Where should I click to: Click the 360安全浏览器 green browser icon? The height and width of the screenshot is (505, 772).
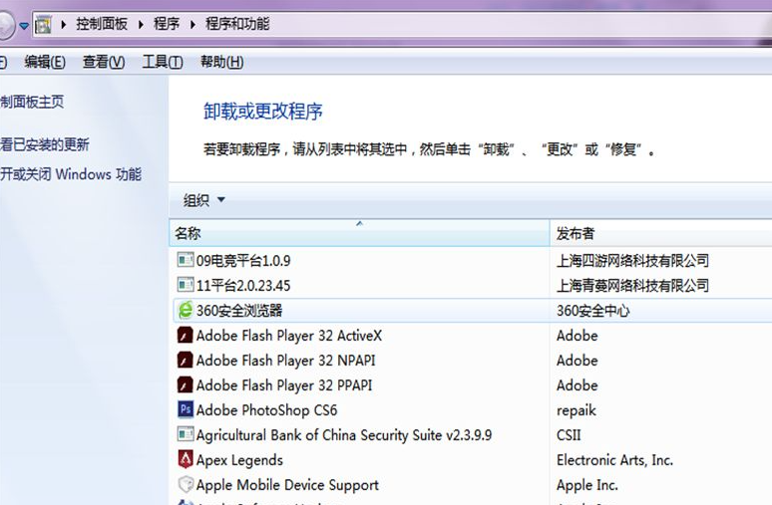[186, 310]
